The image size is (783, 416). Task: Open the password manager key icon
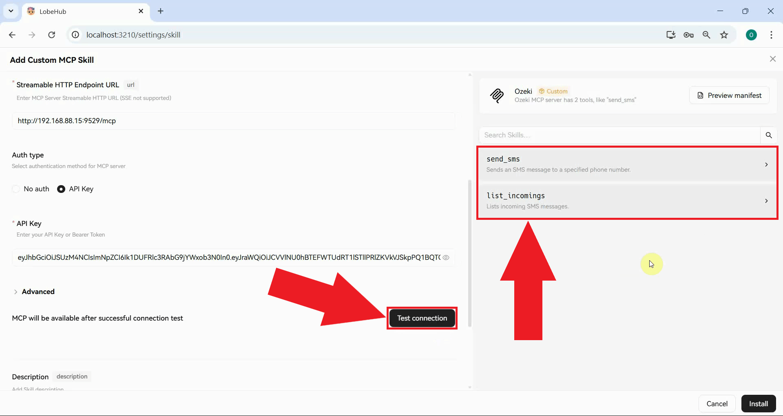tap(688, 35)
